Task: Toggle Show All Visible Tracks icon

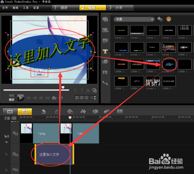Action: [x=7, y=118]
